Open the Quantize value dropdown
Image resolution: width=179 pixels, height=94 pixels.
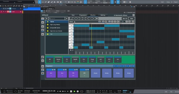[x=91, y=3]
